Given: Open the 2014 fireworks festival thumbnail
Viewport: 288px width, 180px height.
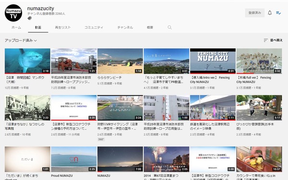Looking at the screenshot, I should 167,159.
